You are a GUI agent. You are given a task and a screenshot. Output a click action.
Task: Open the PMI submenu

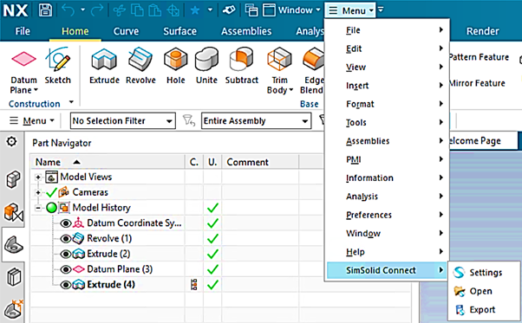tap(387, 159)
